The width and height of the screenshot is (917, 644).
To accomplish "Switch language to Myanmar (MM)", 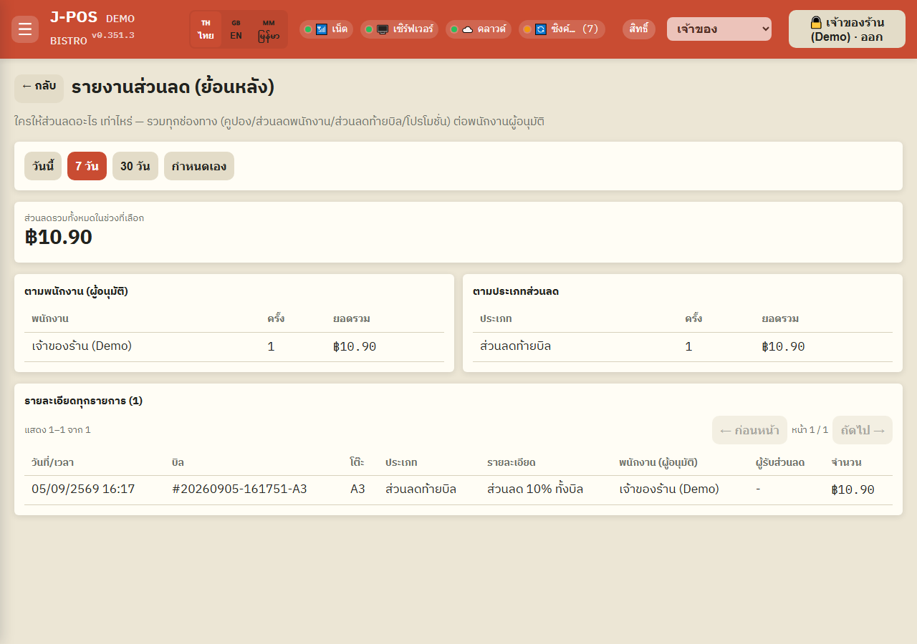I will (x=269, y=29).
